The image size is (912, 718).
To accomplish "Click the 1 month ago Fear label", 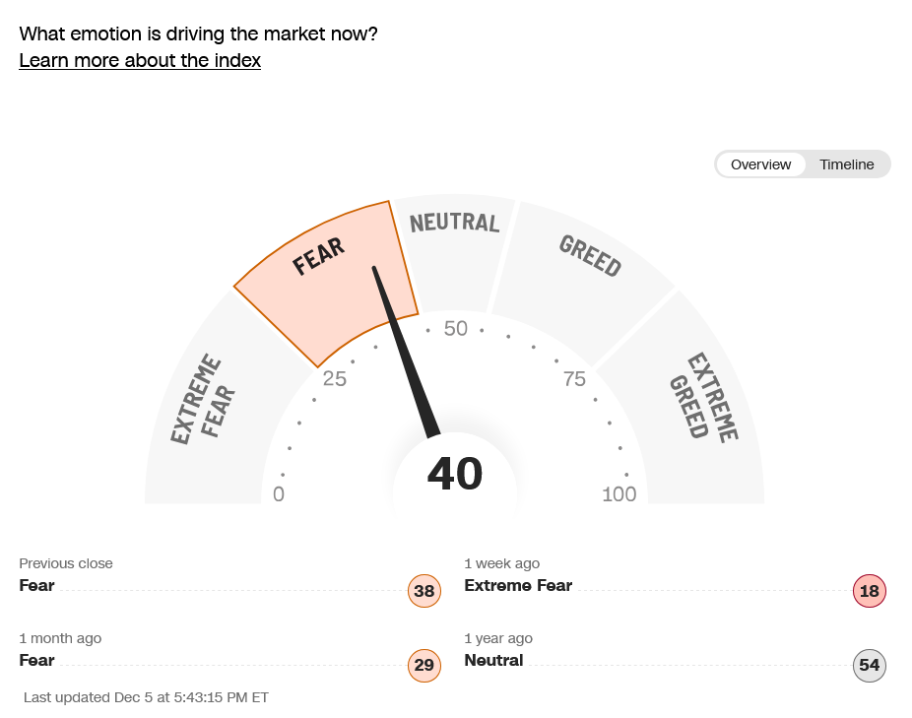I will tap(36, 660).
